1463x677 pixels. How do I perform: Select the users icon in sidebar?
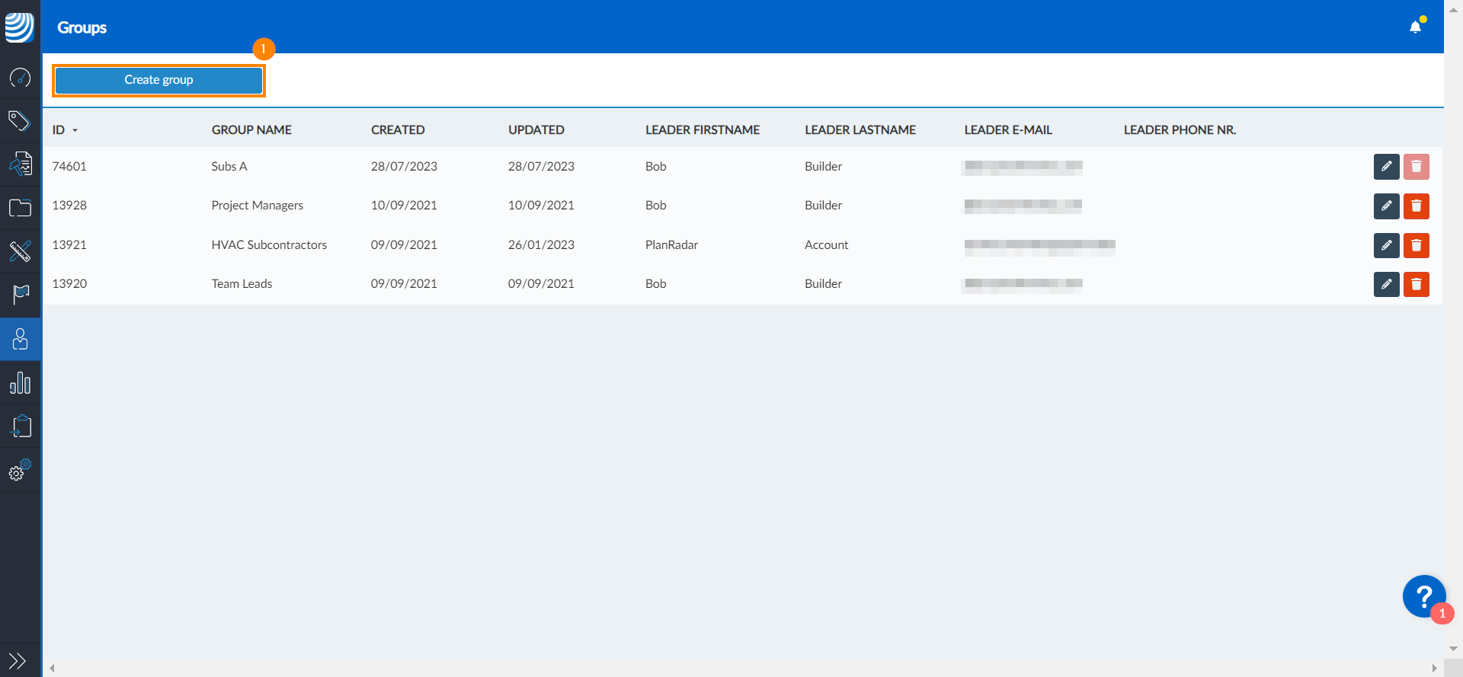click(20, 339)
